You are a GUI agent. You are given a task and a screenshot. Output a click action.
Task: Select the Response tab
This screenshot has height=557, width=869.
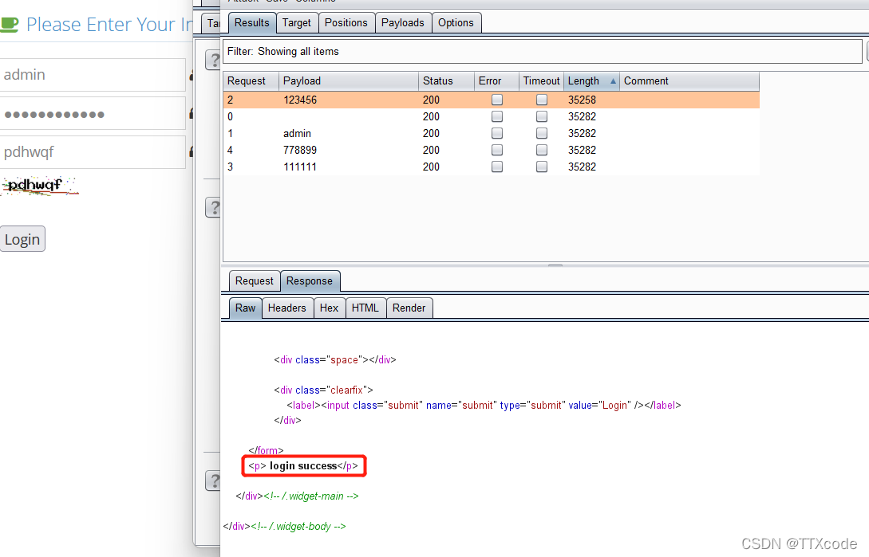coord(310,280)
